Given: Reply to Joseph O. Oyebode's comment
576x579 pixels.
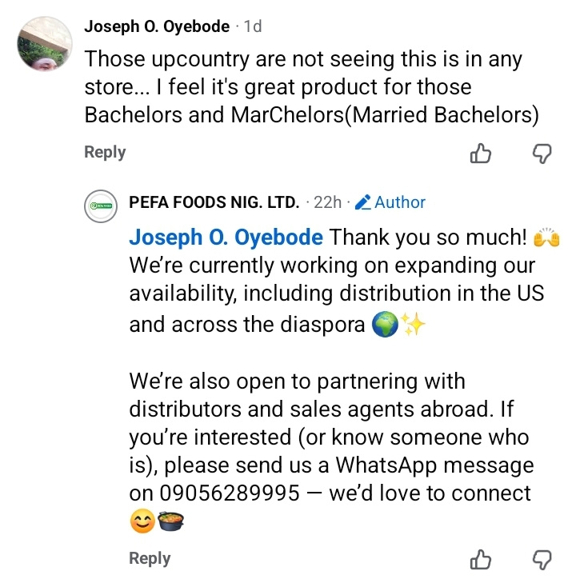Looking at the screenshot, I should tap(105, 152).
